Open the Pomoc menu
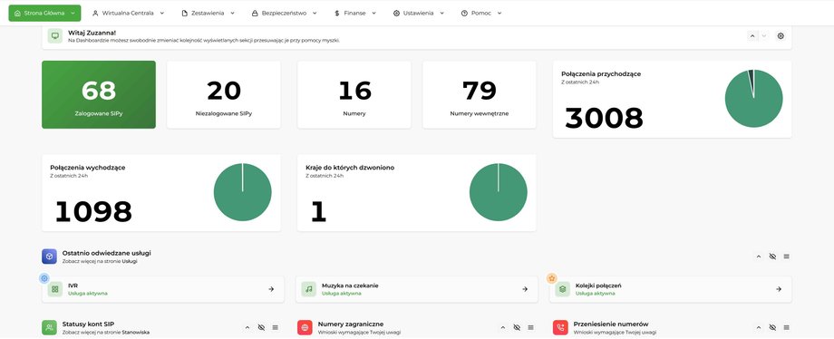 [x=480, y=14]
